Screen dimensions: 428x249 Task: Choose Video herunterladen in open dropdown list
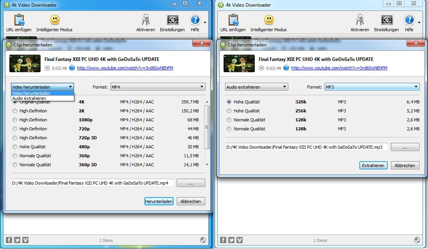42,93
